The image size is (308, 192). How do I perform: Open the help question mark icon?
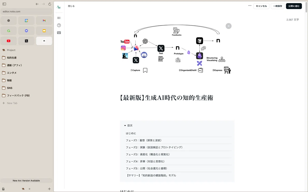(59, 25)
